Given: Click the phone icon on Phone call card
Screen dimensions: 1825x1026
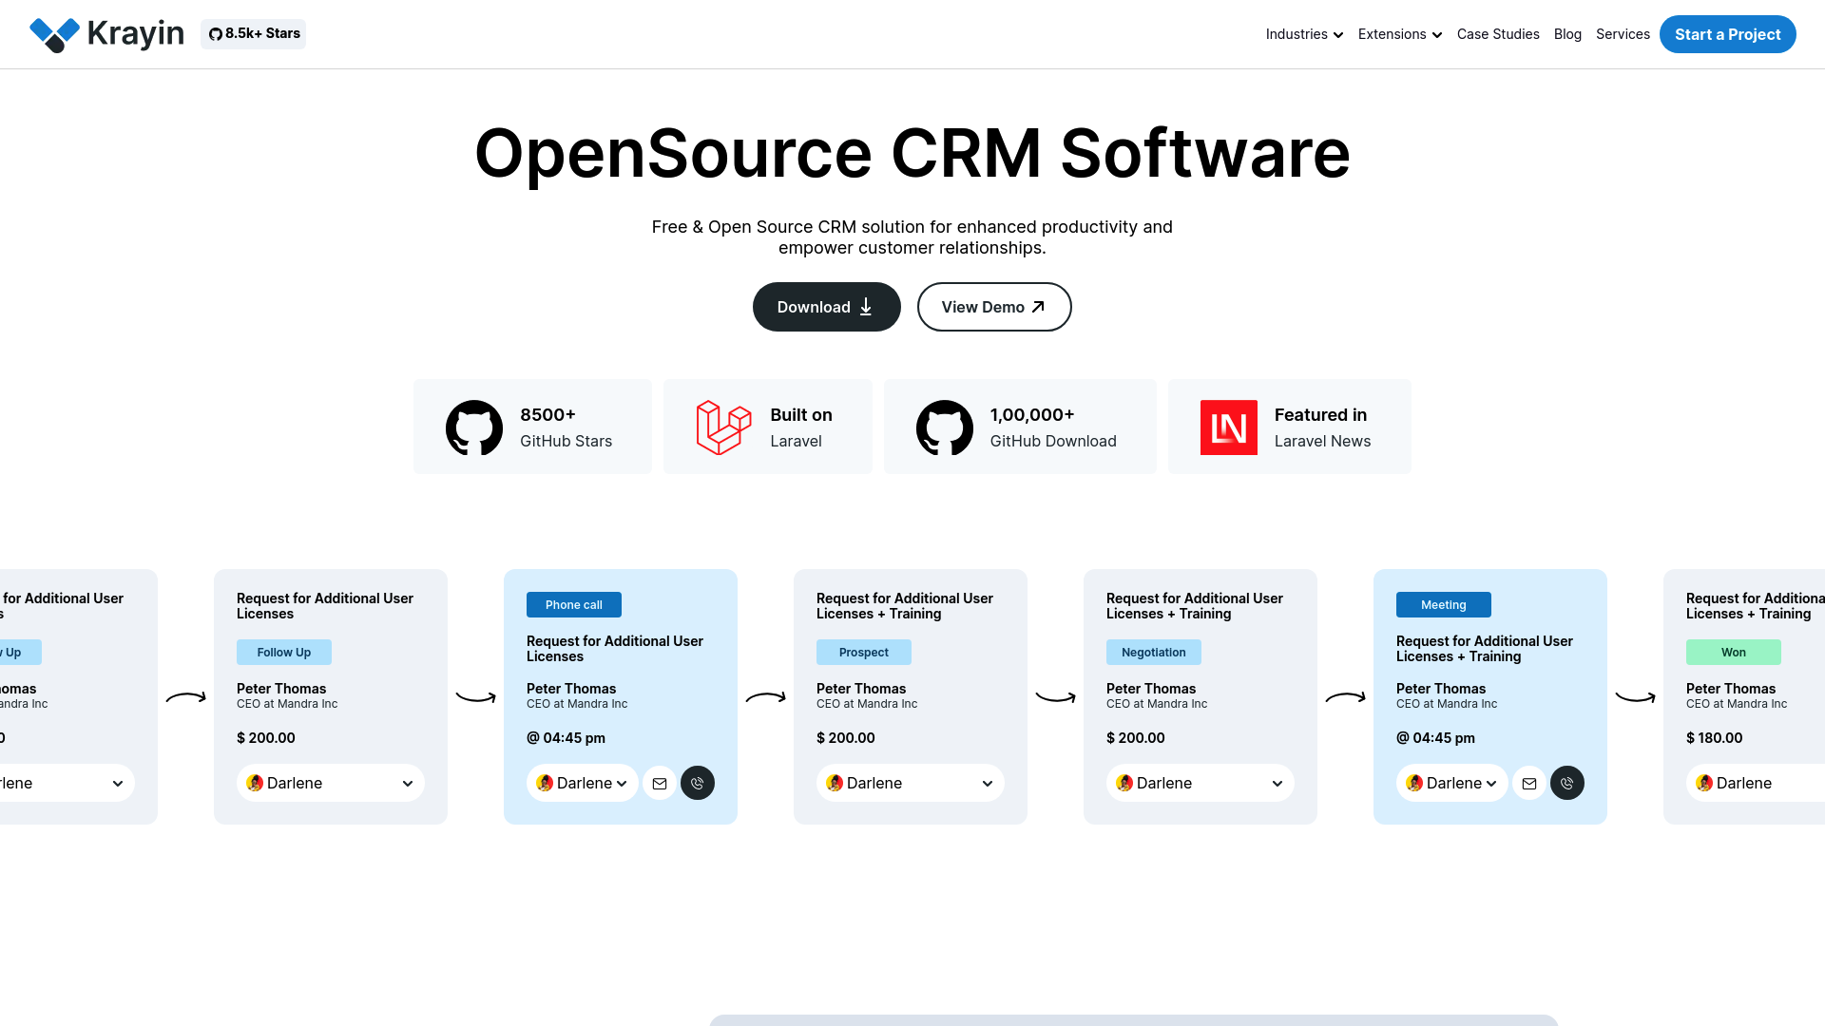Looking at the screenshot, I should (x=698, y=784).
